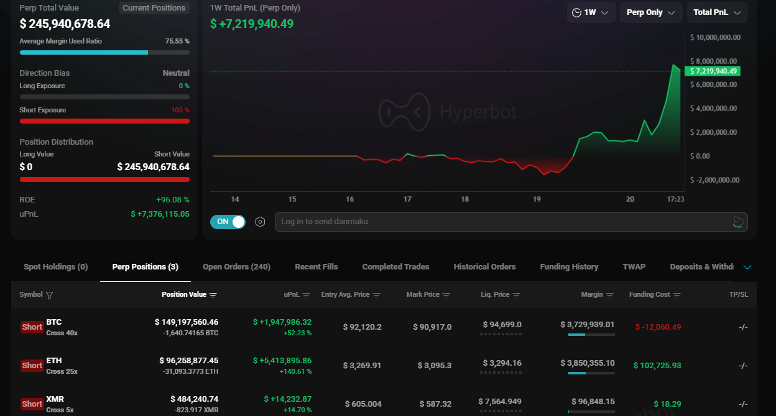
Task: Click the Current Positions button
Action: 154,8
